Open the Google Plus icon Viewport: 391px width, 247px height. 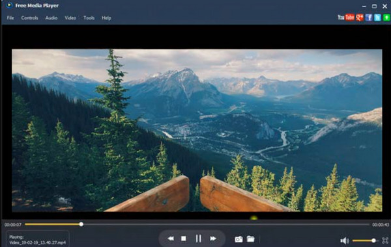(360, 17)
